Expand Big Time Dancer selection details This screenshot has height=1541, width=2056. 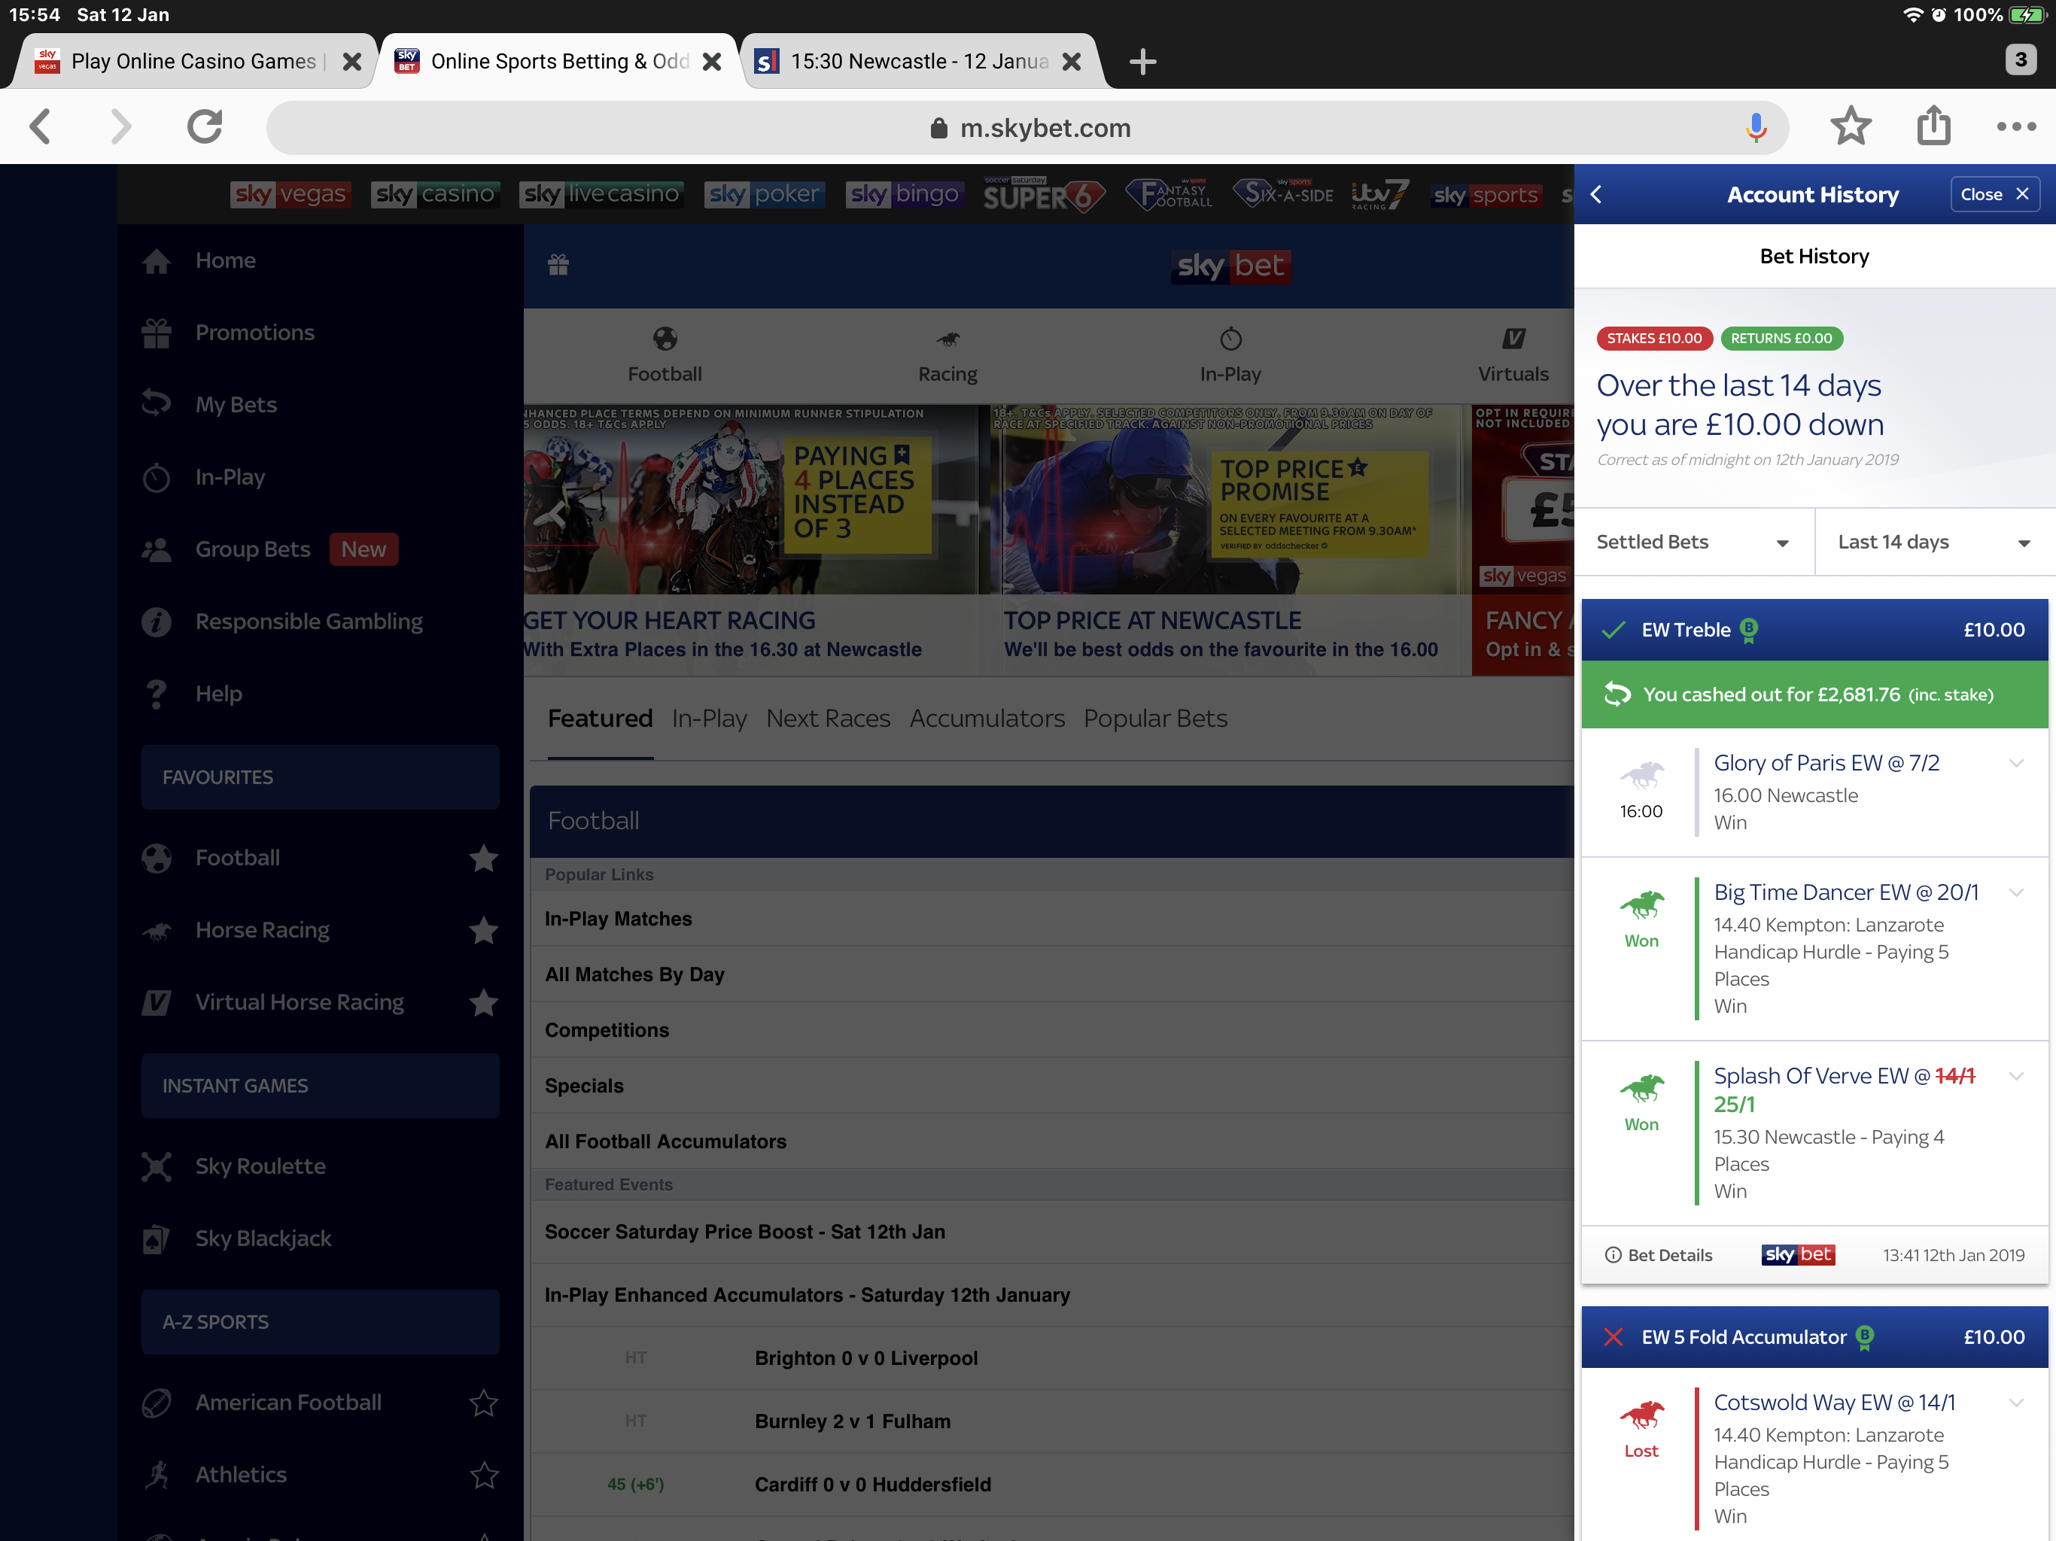click(2015, 892)
